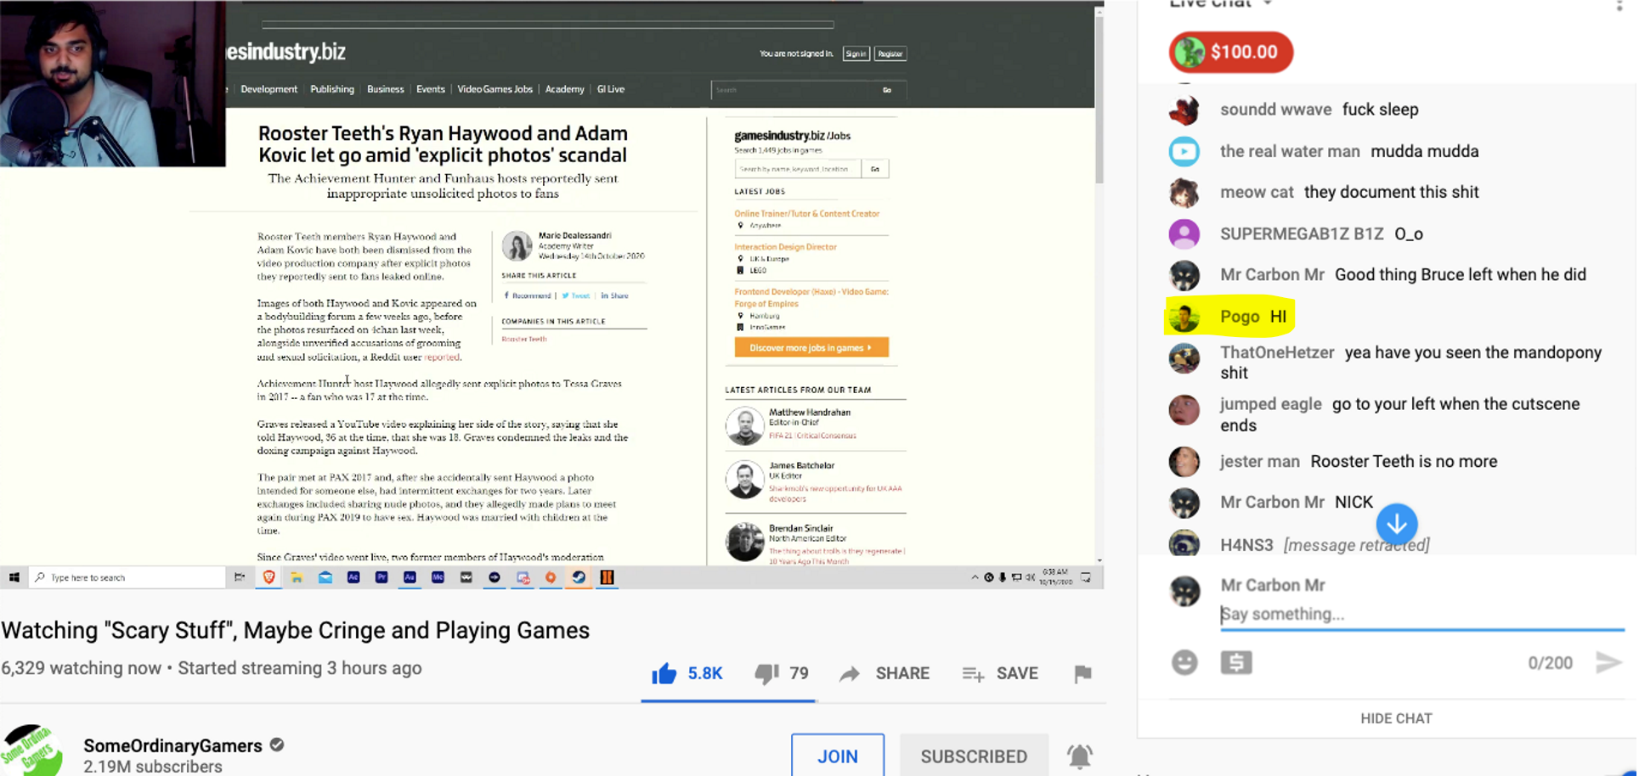The width and height of the screenshot is (1639, 776).
Task: Toggle the SUBSCRIBED button
Action: pos(974,756)
